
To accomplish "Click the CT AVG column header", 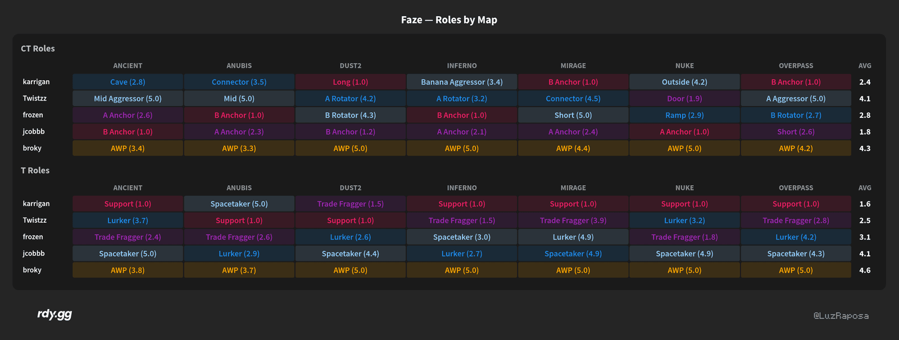I will (865, 66).
